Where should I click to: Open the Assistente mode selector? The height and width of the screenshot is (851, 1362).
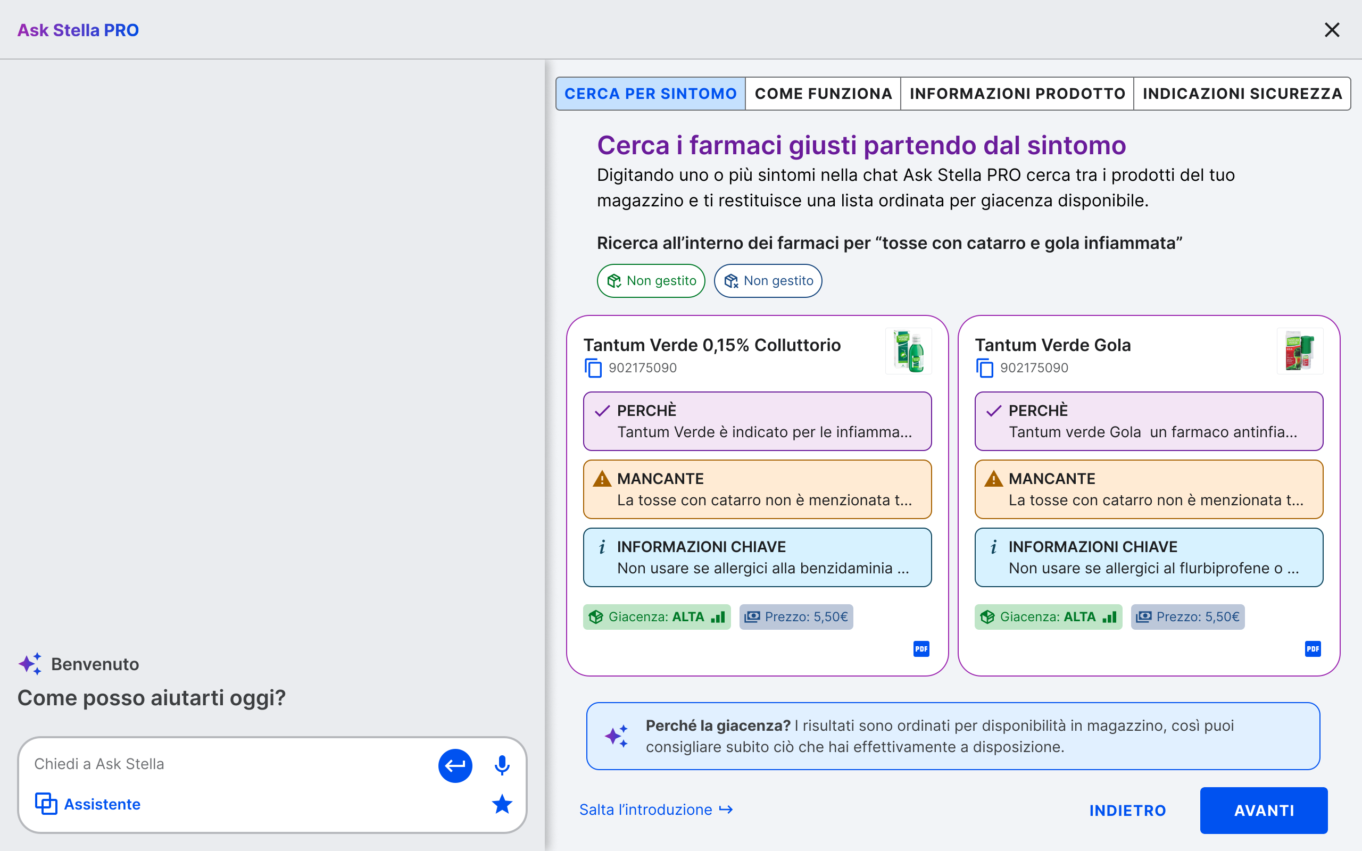click(88, 804)
